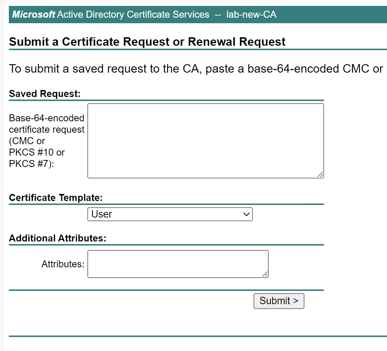The height and width of the screenshot is (351, 387).
Task: Click the 'Submit a Certificate Request or Renewal Request' heading
Action: click(x=147, y=42)
